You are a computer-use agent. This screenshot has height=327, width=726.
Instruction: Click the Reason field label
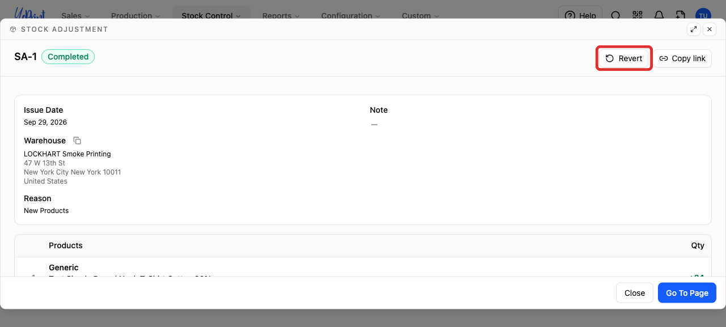(x=37, y=198)
